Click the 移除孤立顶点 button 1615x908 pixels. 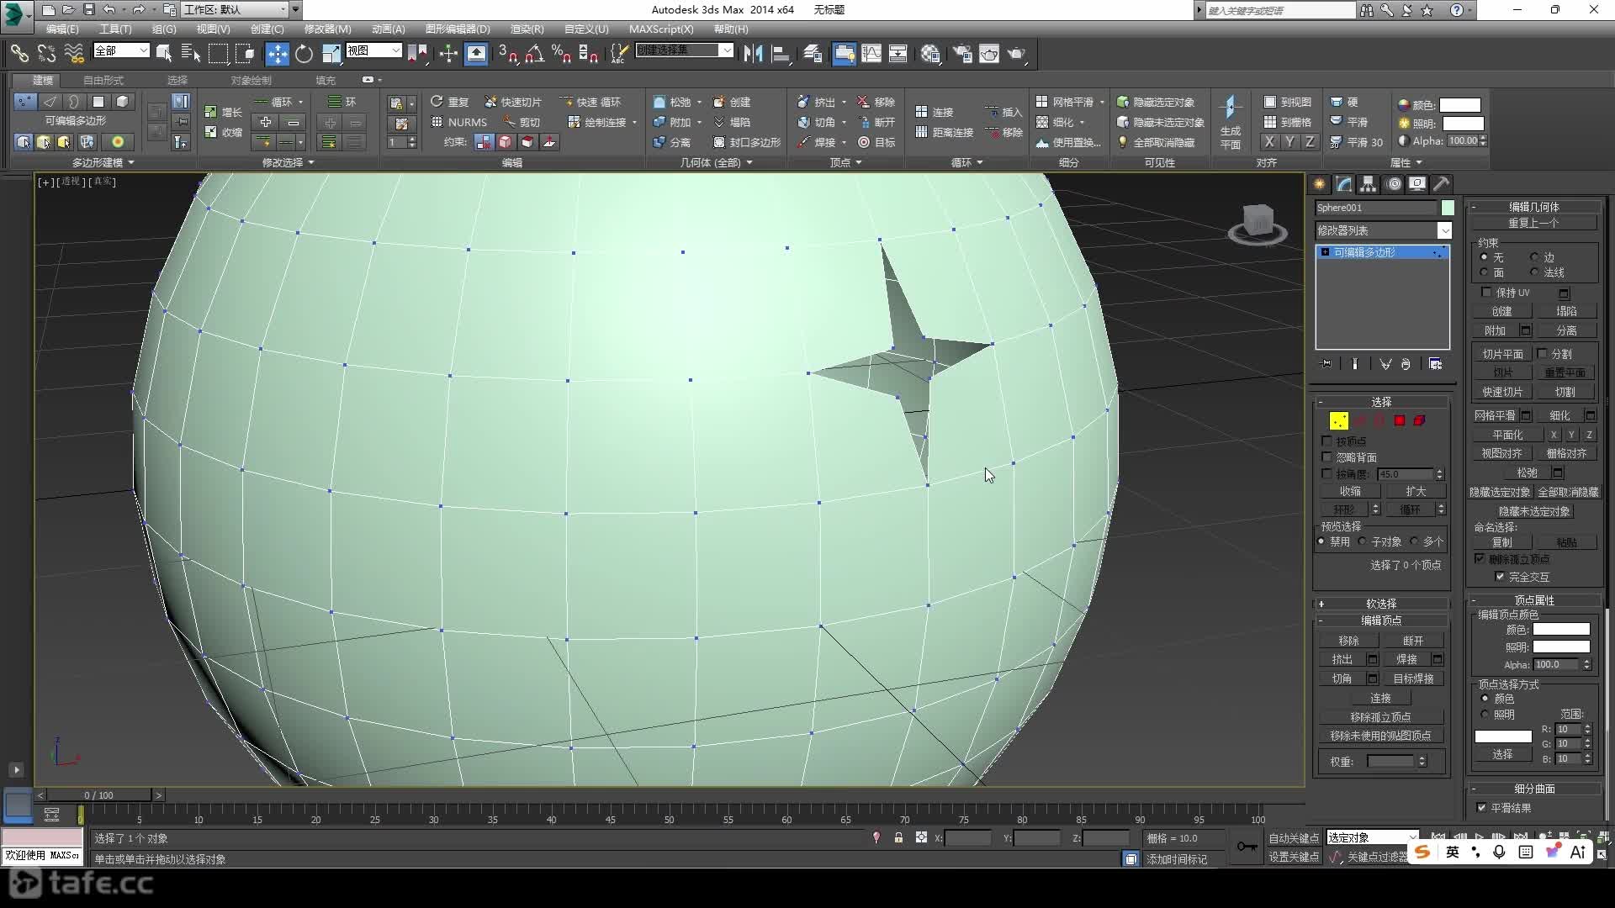[1380, 717]
